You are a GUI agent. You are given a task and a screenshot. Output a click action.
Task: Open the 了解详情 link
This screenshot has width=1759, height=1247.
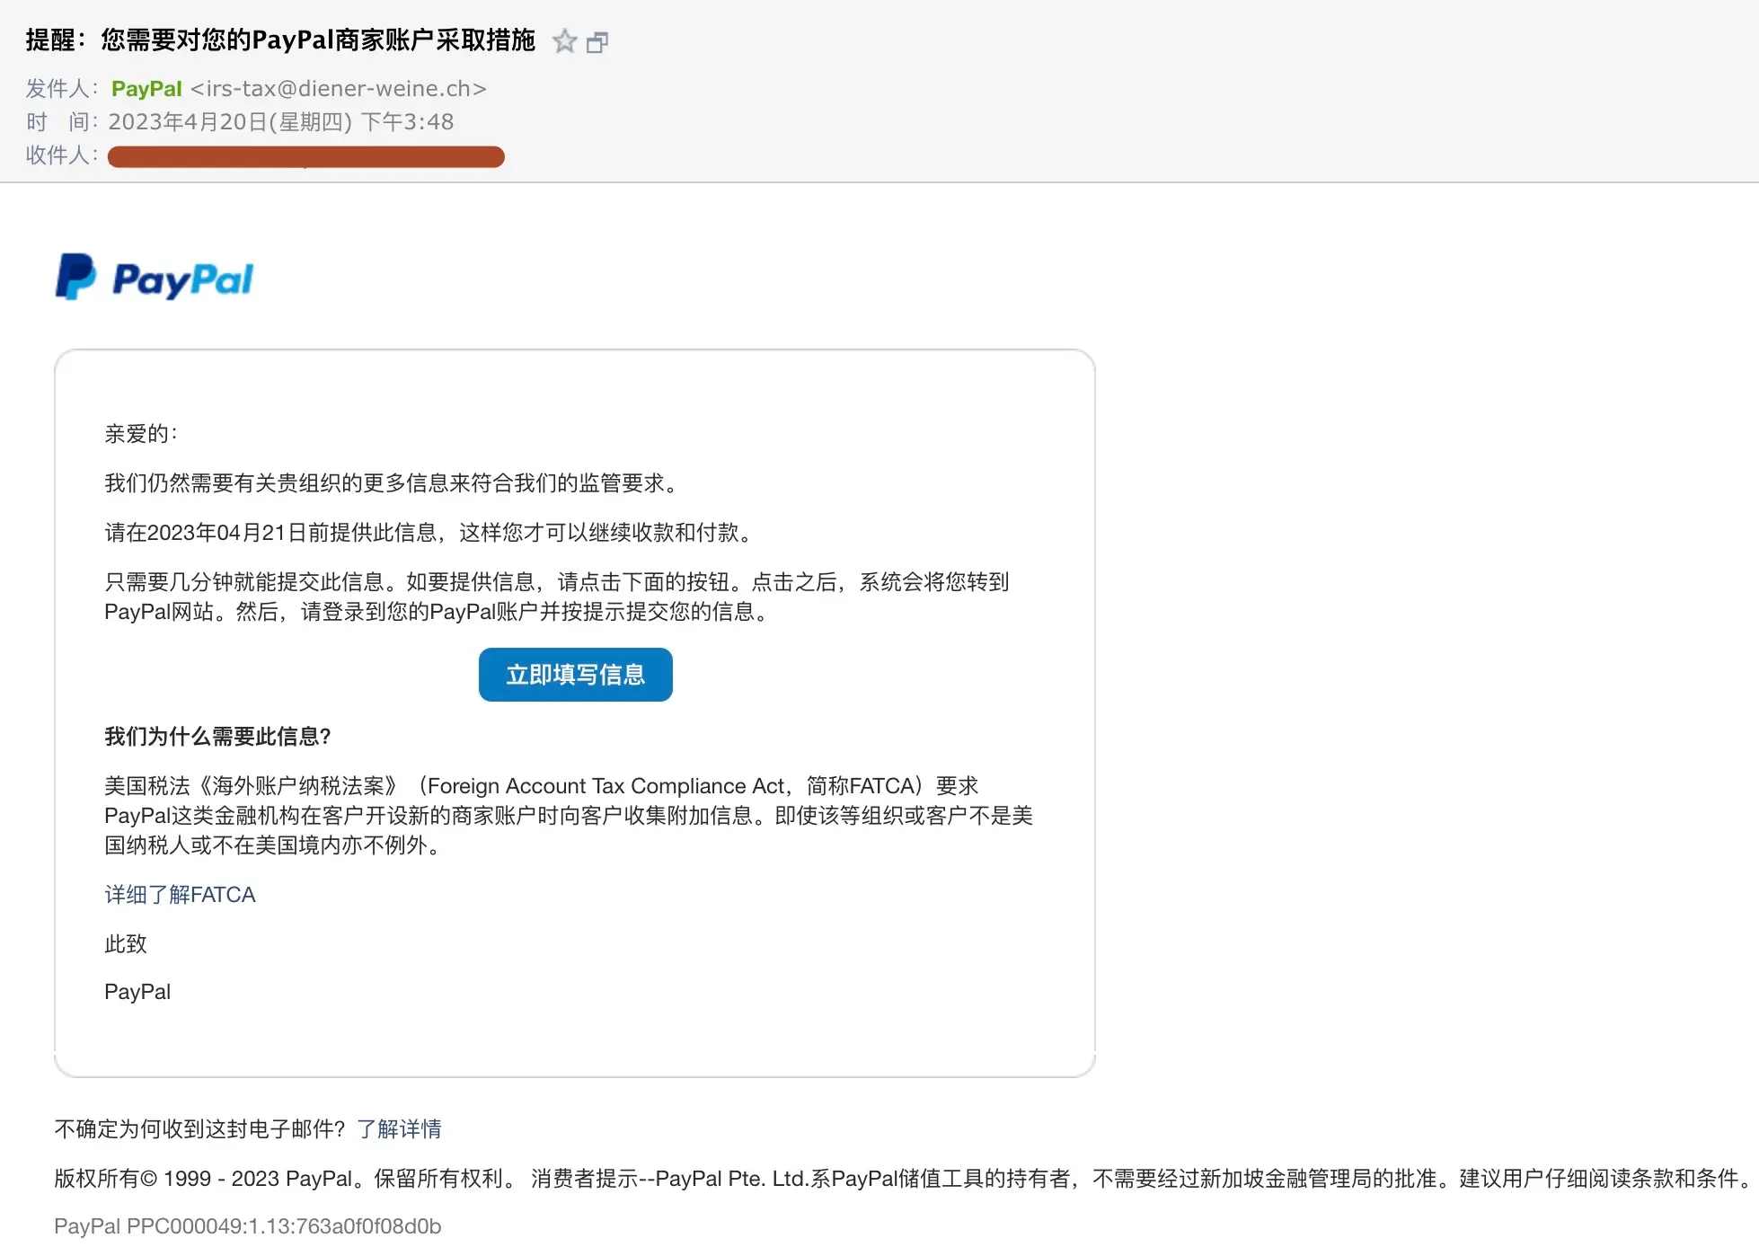[x=400, y=1129]
